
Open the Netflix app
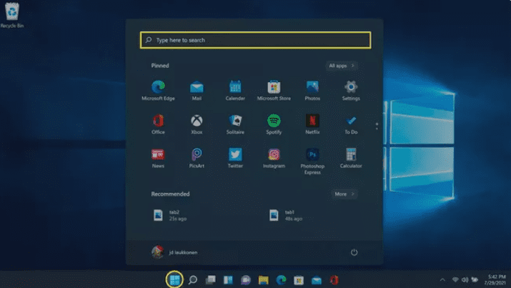click(312, 122)
